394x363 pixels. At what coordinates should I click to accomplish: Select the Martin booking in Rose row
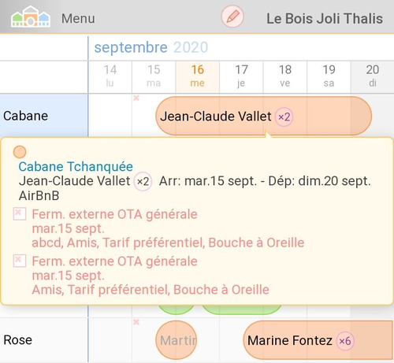[176, 340]
